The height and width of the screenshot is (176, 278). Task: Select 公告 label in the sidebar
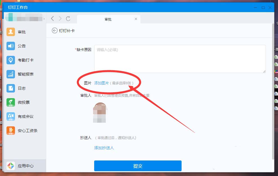[x=22, y=46]
